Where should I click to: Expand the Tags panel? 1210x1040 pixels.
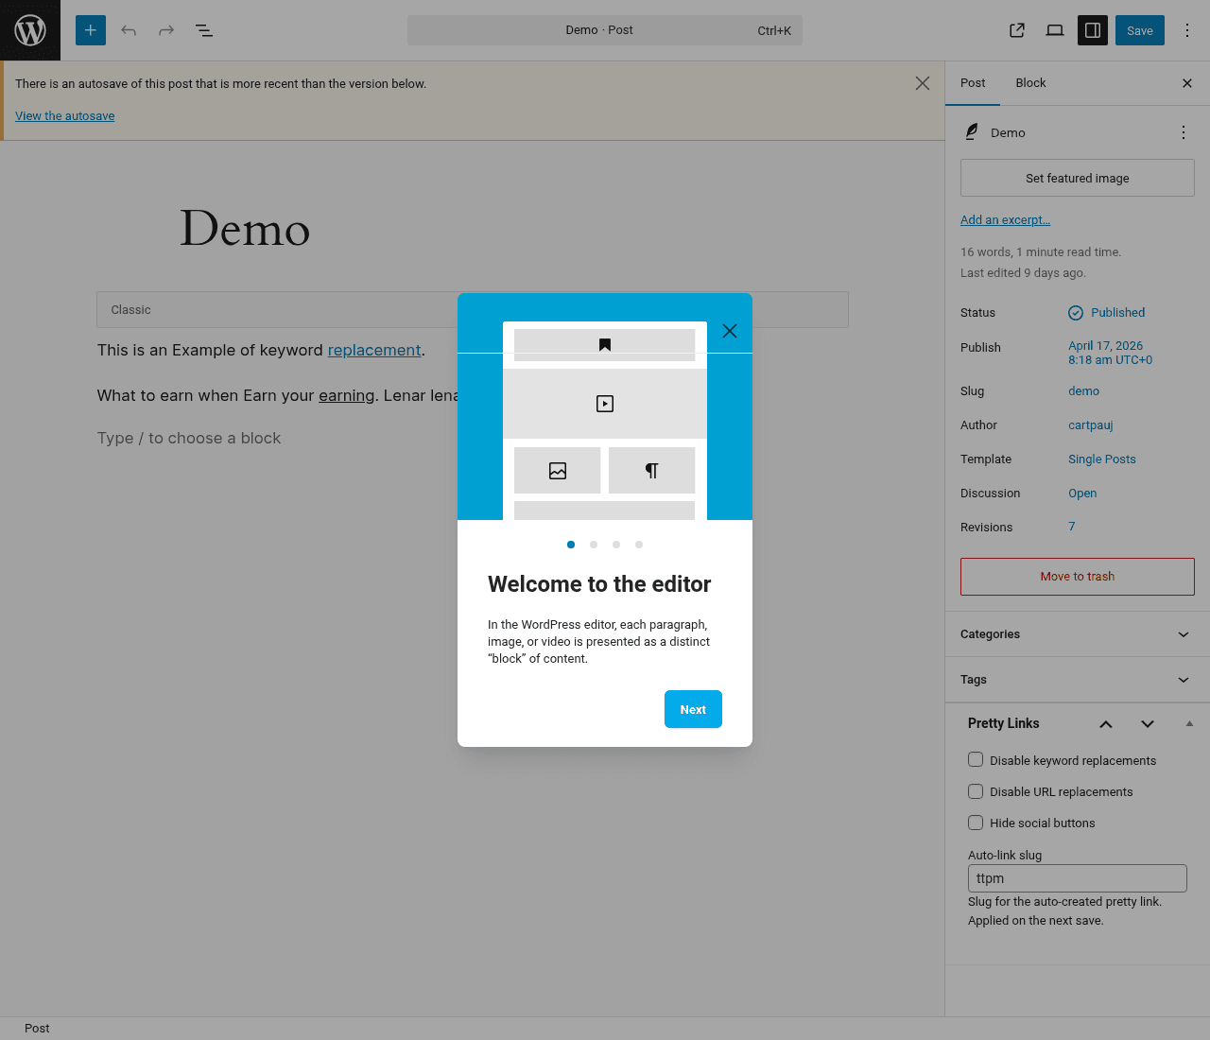[x=1078, y=680]
